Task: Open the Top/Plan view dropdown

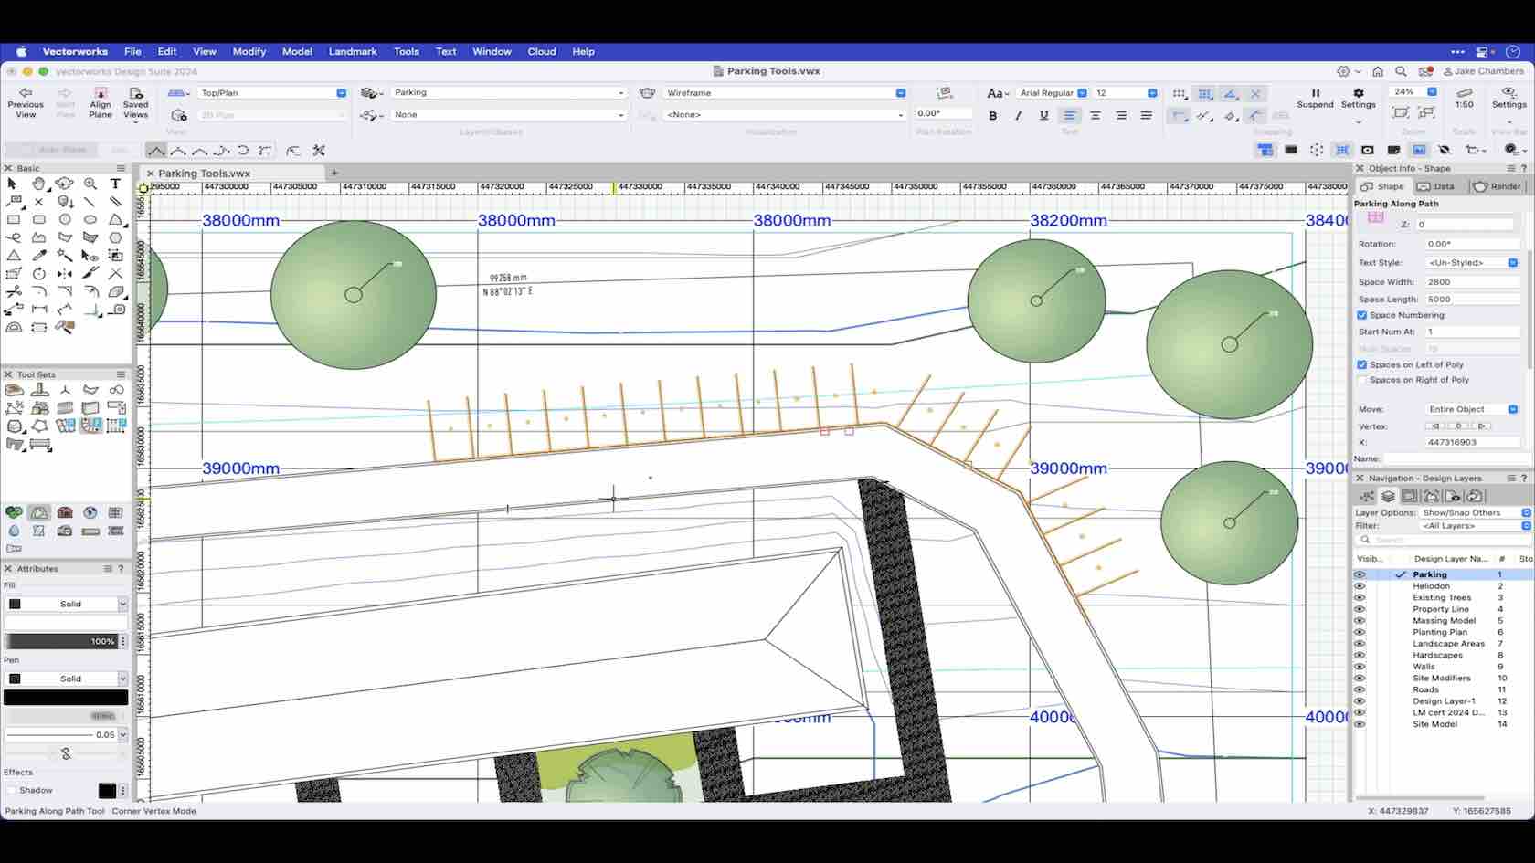Action: pos(272,93)
